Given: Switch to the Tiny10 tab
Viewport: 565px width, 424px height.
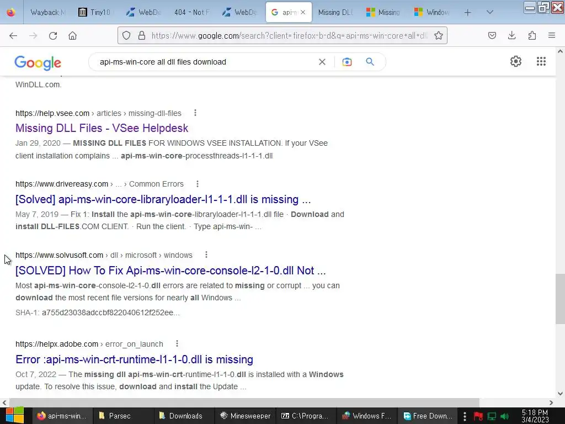Looking at the screenshot, I should [95, 12].
